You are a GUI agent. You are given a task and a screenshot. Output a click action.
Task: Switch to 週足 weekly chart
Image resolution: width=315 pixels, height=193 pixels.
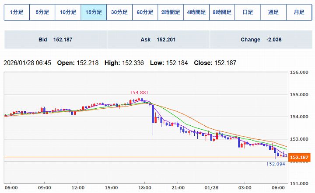click(x=273, y=12)
